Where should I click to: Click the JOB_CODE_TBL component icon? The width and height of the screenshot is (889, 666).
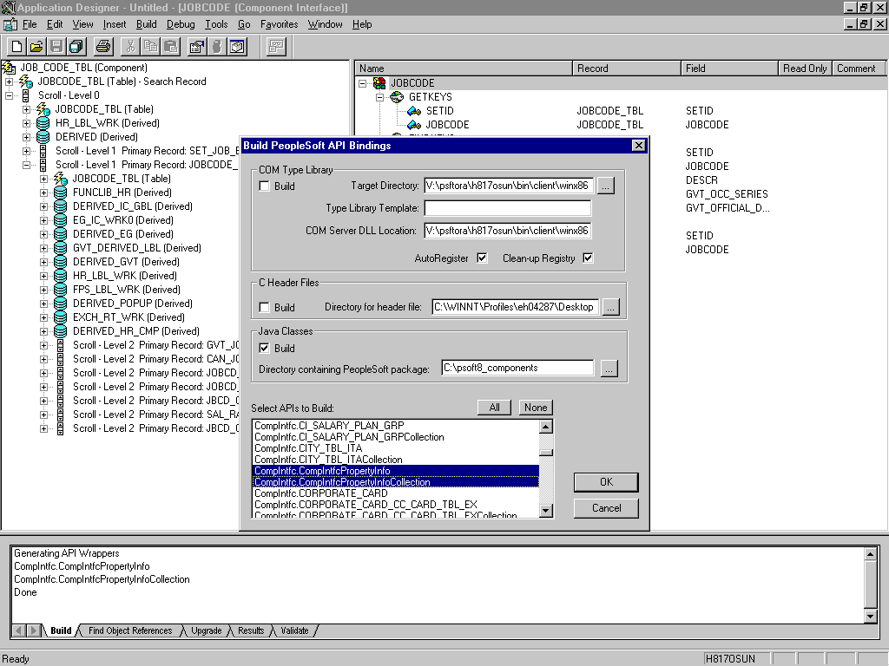(9, 68)
